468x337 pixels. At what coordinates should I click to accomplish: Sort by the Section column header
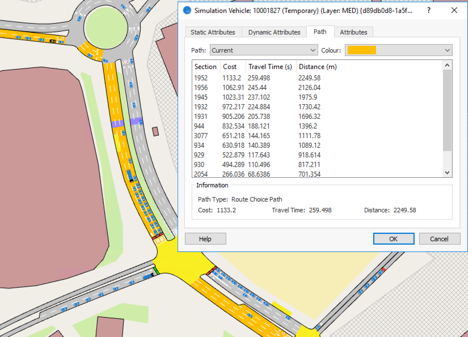pos(205,67)
